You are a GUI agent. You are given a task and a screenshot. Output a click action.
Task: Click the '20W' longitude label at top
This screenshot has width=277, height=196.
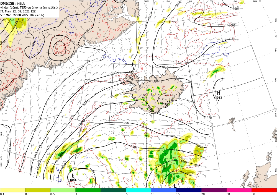click(146, 1)
